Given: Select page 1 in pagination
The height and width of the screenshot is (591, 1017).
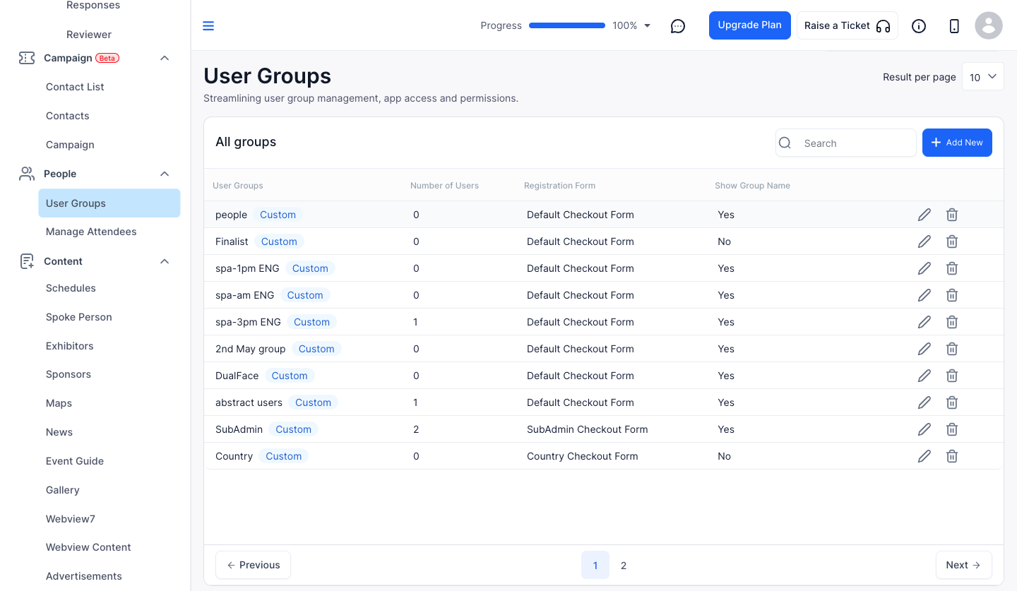Looking at the screenshot, I should click(x=595, y=566).
